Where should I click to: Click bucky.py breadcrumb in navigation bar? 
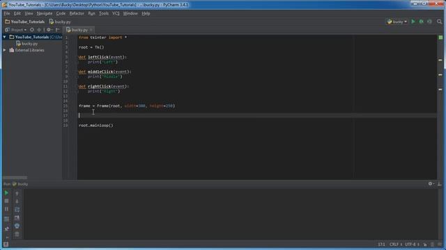[x=60, y=22]
